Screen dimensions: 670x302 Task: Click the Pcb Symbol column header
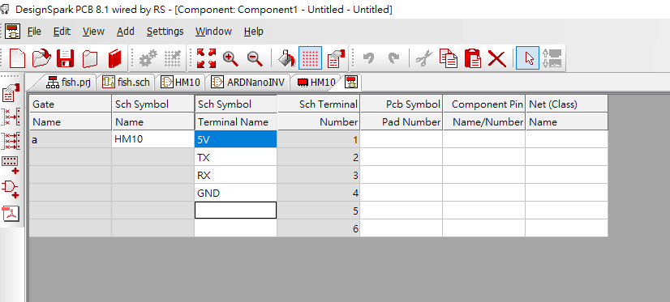coord(402,104)
